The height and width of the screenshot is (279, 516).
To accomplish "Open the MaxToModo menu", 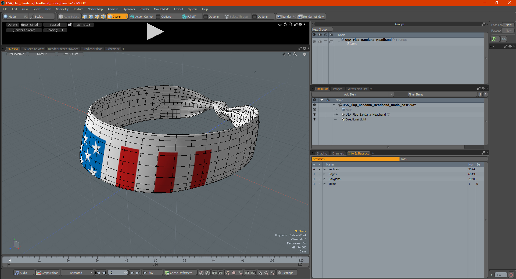I will click(162, 9).
